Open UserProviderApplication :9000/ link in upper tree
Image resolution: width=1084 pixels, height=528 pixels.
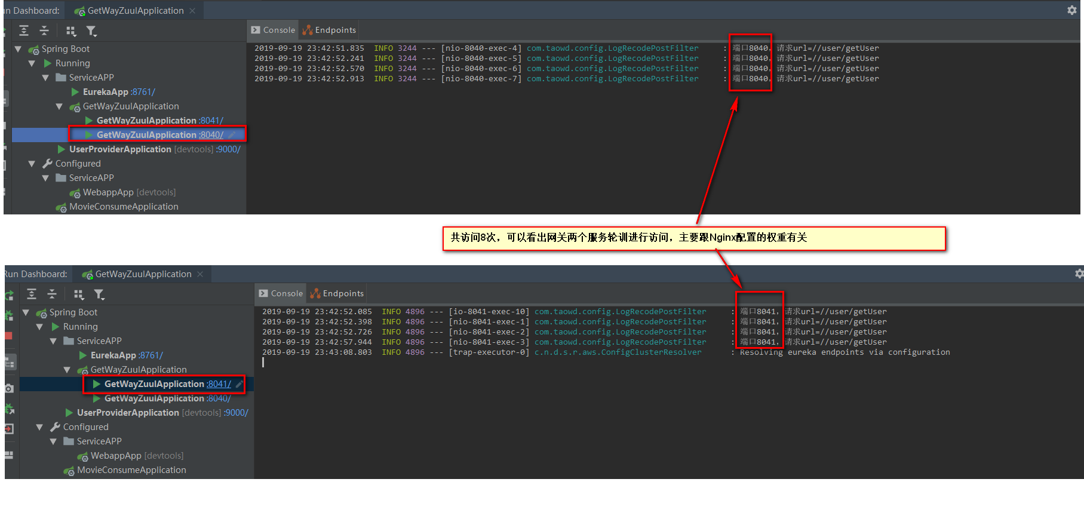[x=228, y=149]
